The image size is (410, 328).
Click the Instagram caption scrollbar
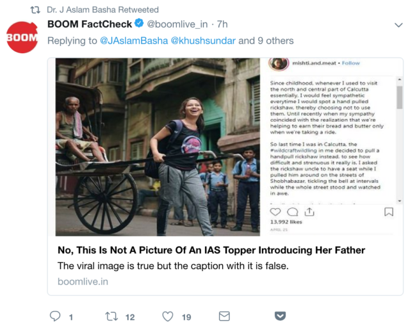pyautogui.click(x=398, y=96)
